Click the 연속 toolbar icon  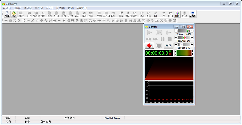[184, 14]
